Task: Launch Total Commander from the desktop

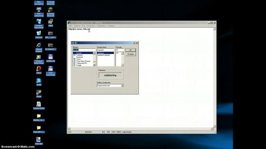Action: click(x=51, y=71)
